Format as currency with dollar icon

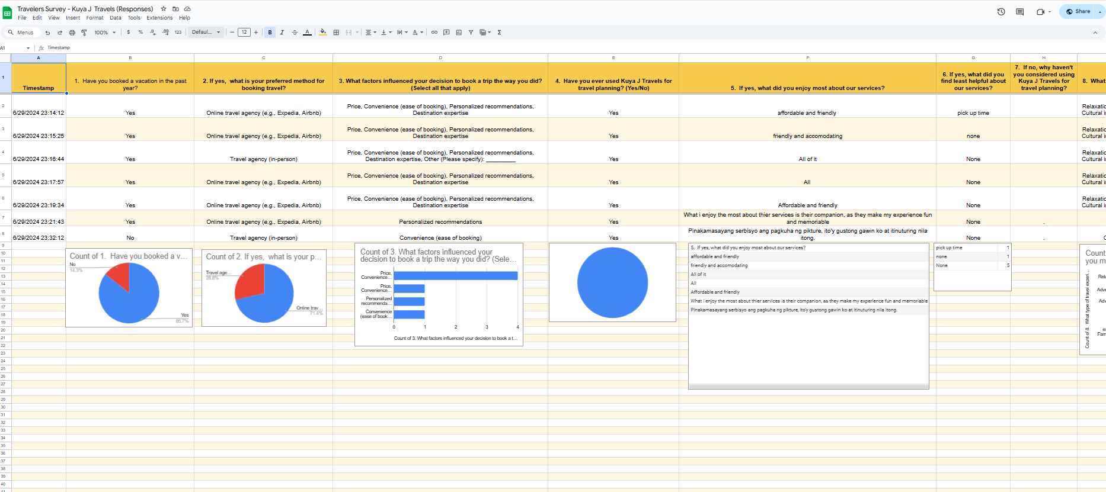129,33
